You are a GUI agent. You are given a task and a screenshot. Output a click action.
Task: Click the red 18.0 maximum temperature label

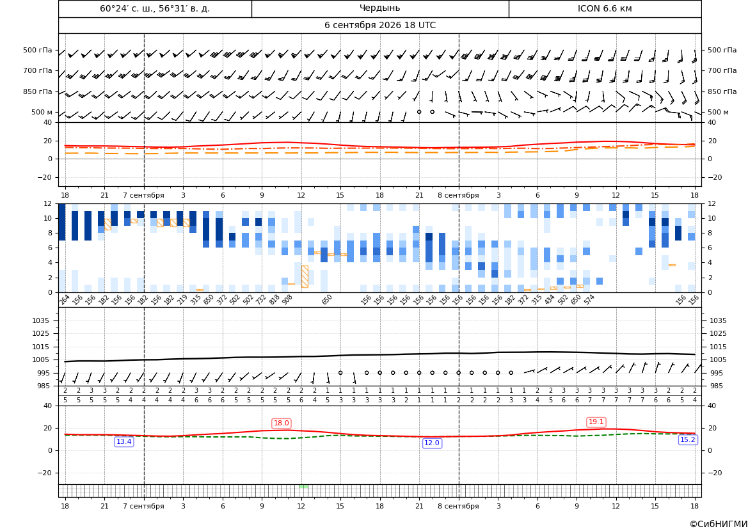281,423
